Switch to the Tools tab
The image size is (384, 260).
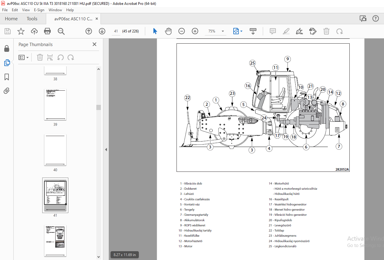(32, 18)
